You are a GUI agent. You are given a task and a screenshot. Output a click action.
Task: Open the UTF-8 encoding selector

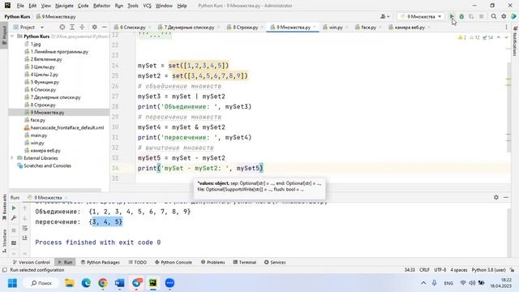tap(440, 270)
